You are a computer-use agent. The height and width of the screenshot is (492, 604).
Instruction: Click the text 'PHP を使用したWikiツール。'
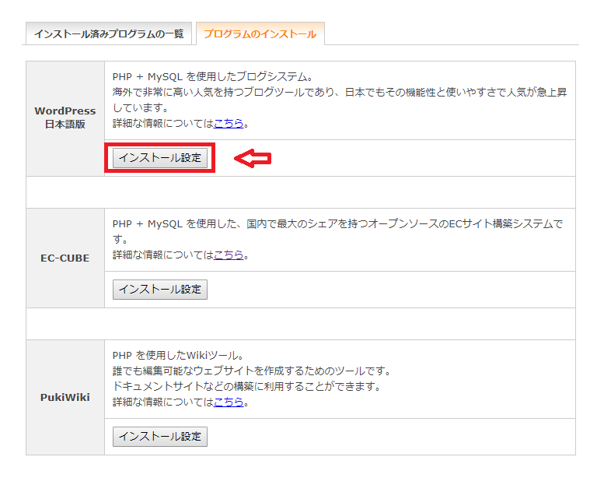(x=178, y=356)
